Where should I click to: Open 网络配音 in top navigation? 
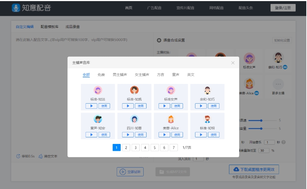click(216, 8)
